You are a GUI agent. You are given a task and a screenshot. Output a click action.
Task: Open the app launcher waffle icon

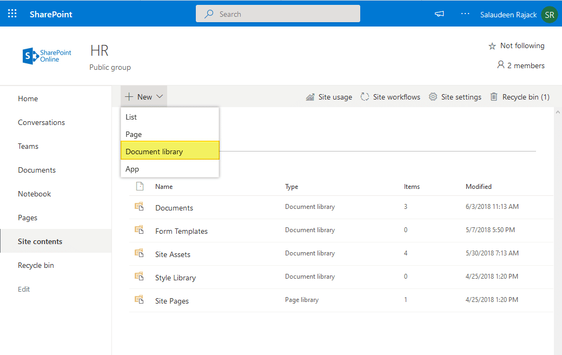coord(12,13)
